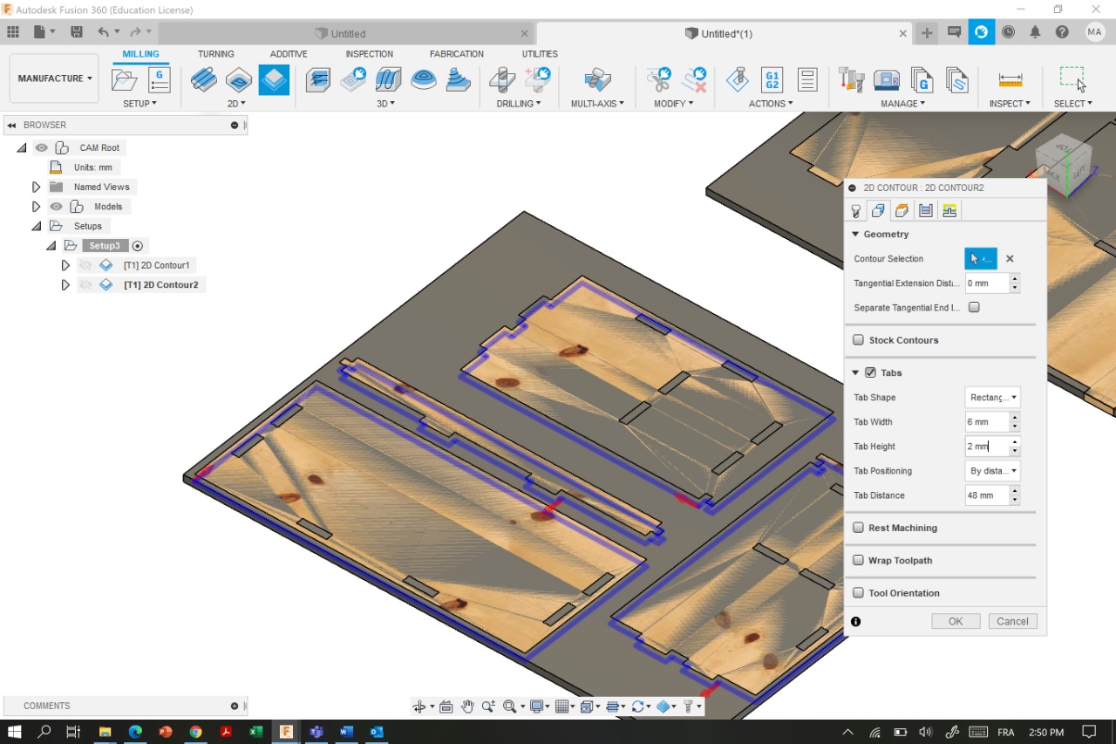Open the Passes tab icon in dialog

coord(925,211)
